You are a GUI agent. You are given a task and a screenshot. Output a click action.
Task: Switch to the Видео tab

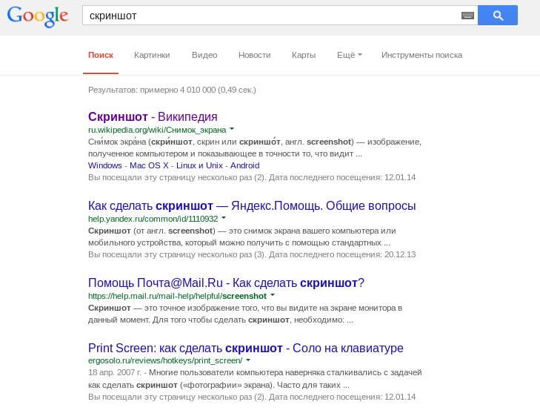click(204, 55)
